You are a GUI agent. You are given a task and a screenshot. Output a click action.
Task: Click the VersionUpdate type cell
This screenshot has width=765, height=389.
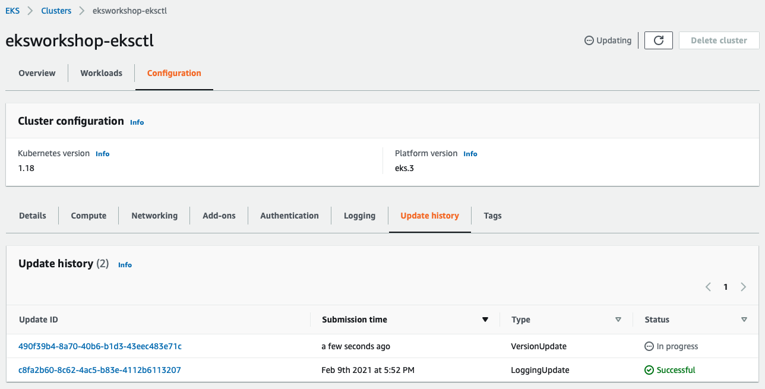point(539,346)
